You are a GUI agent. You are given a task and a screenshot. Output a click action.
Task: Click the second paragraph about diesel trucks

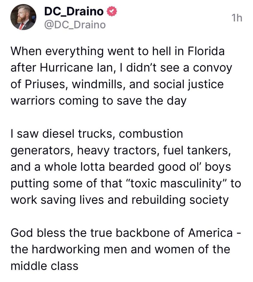pyautogui.click(x=120, y=166)
